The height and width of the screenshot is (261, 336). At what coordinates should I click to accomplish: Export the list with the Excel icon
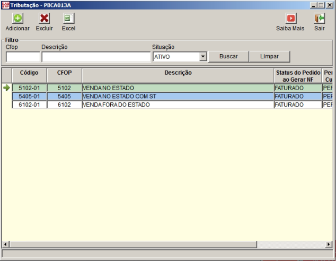tap(68, 19)
